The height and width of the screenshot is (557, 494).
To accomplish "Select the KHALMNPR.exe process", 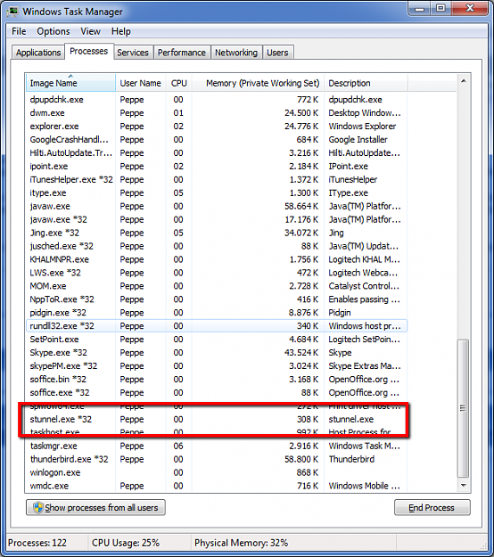I will click(217, 259).
